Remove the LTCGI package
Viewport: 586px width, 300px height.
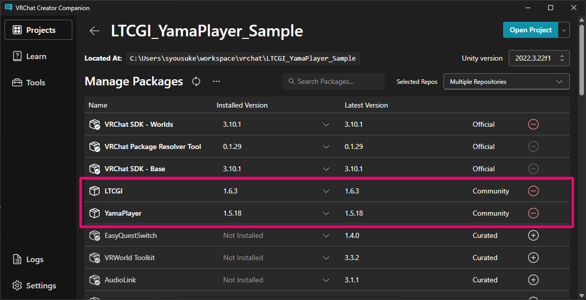533,191
